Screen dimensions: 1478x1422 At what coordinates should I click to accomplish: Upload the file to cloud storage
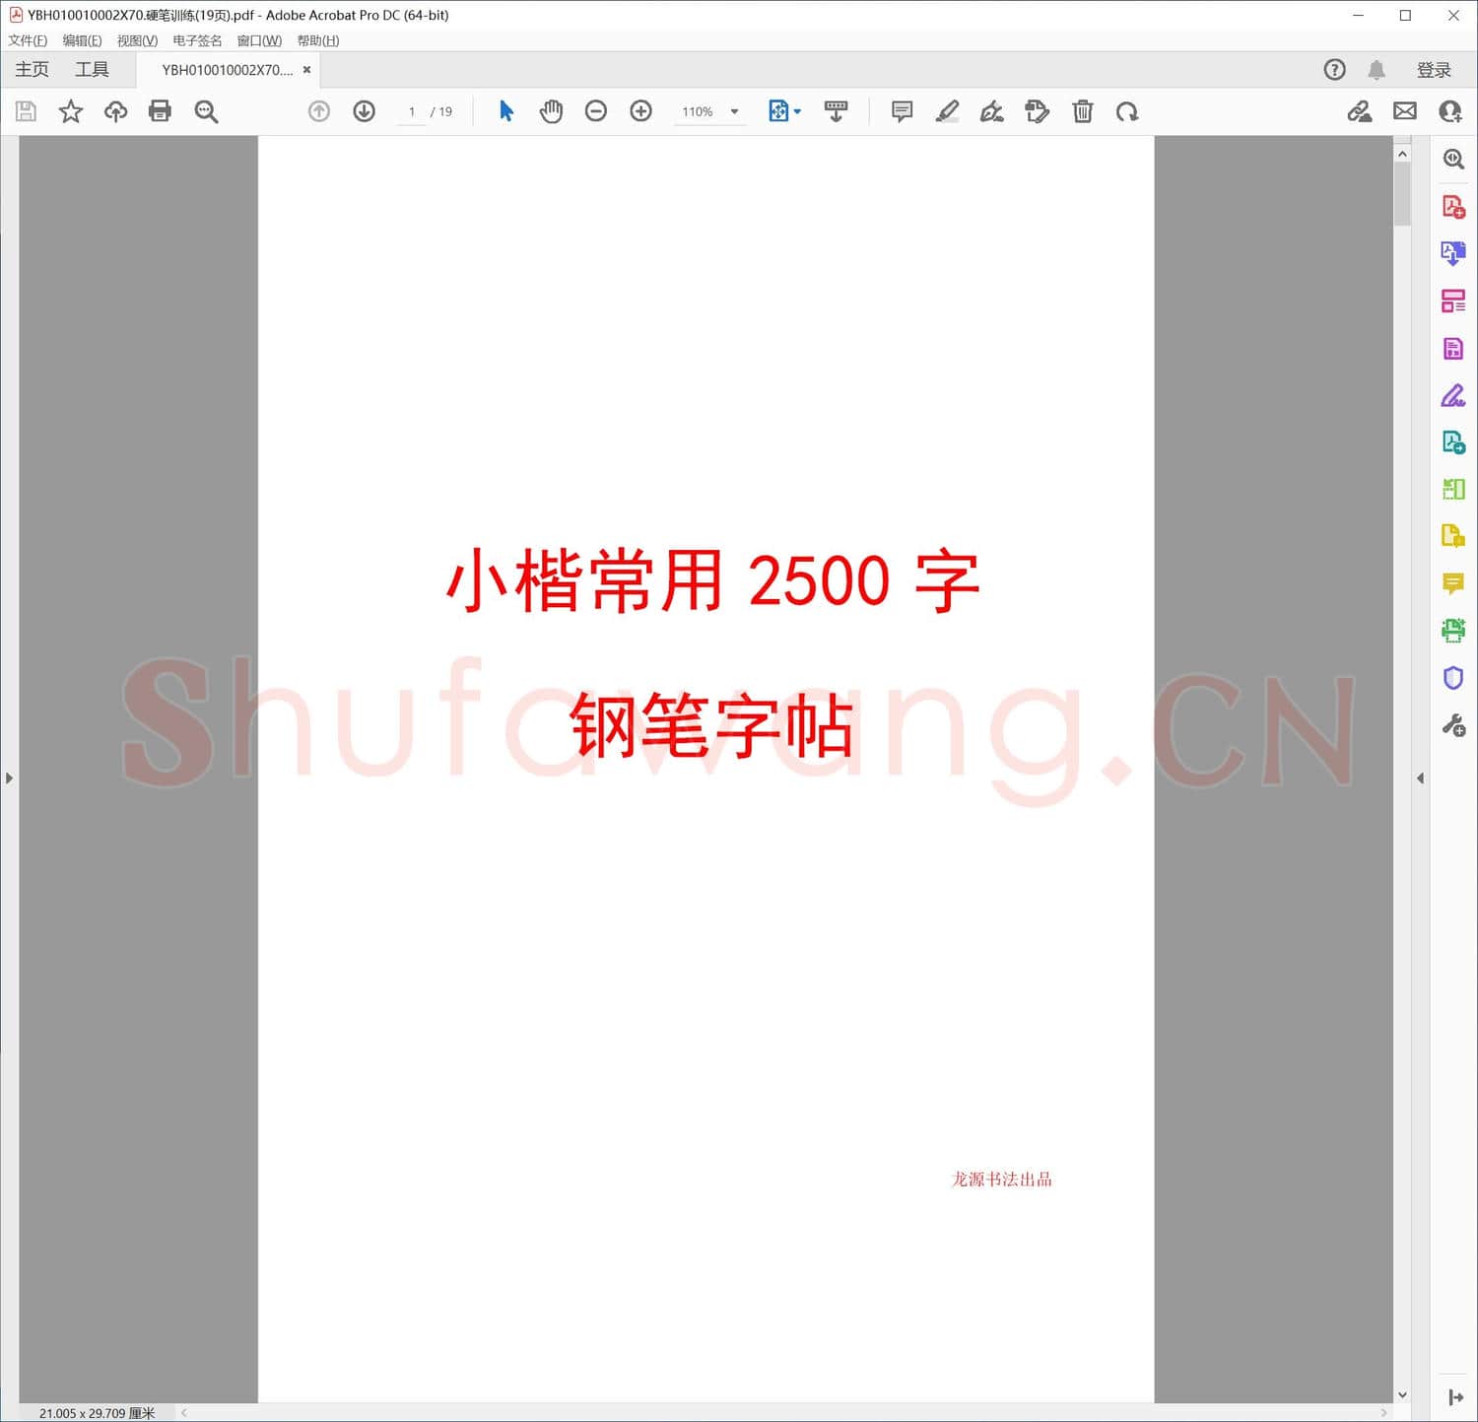click(115, 111)
